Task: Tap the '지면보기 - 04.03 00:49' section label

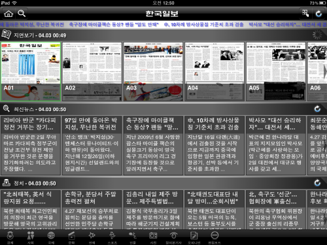Action: tap(40, 35)
